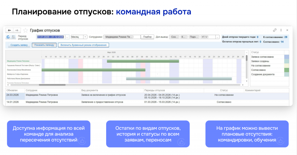Toggle the Показать легенду button
Viewport: 297px width, 155px height.
coord(44,45)
